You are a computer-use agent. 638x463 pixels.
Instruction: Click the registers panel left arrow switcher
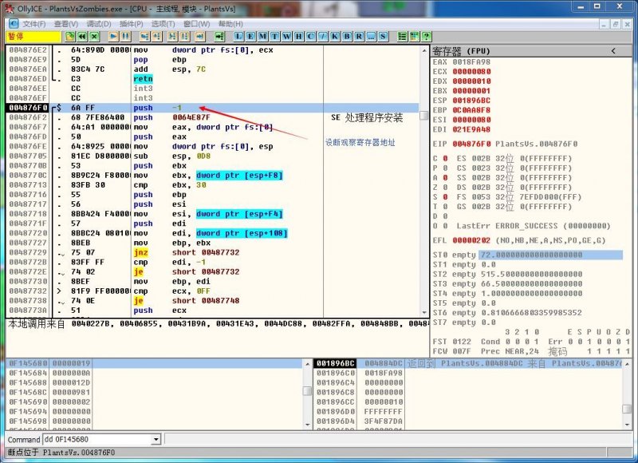click(x=613, y=51)
